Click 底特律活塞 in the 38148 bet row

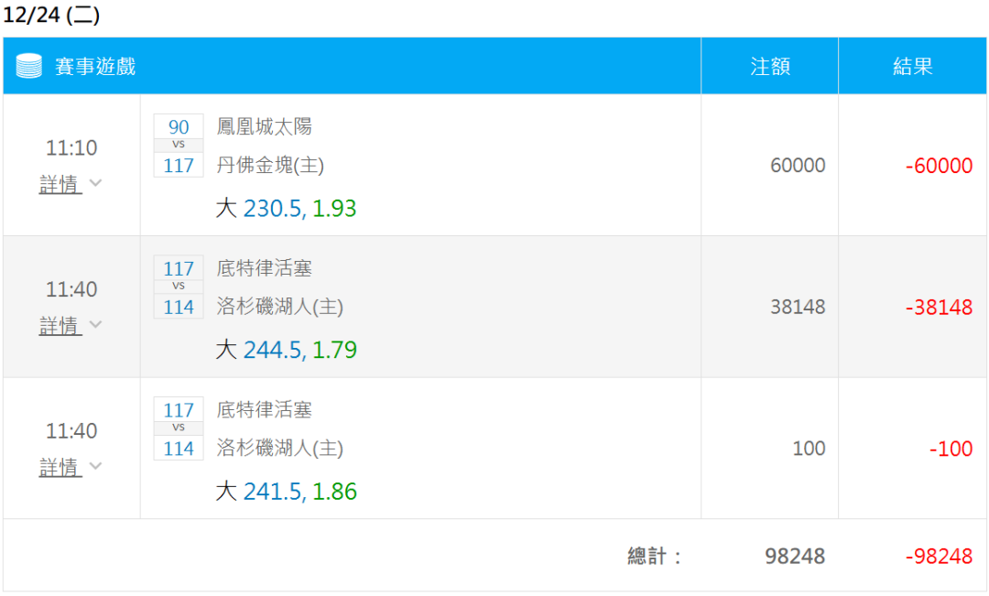[265, 268]
